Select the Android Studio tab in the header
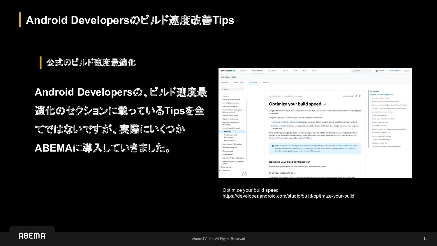 tap(258, 71)
